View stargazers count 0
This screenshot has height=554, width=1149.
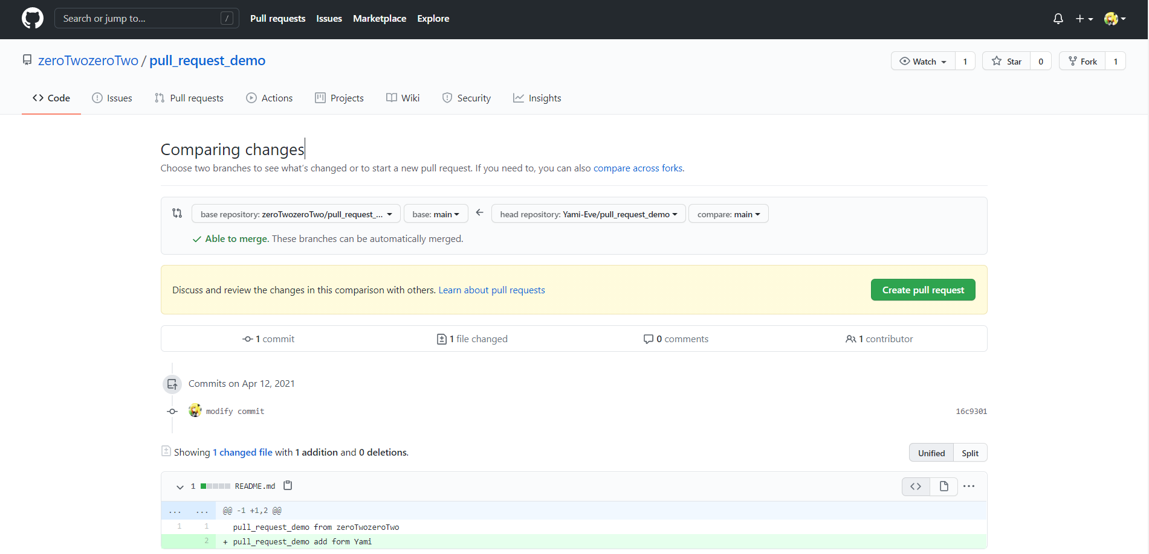coord(1041,61)
